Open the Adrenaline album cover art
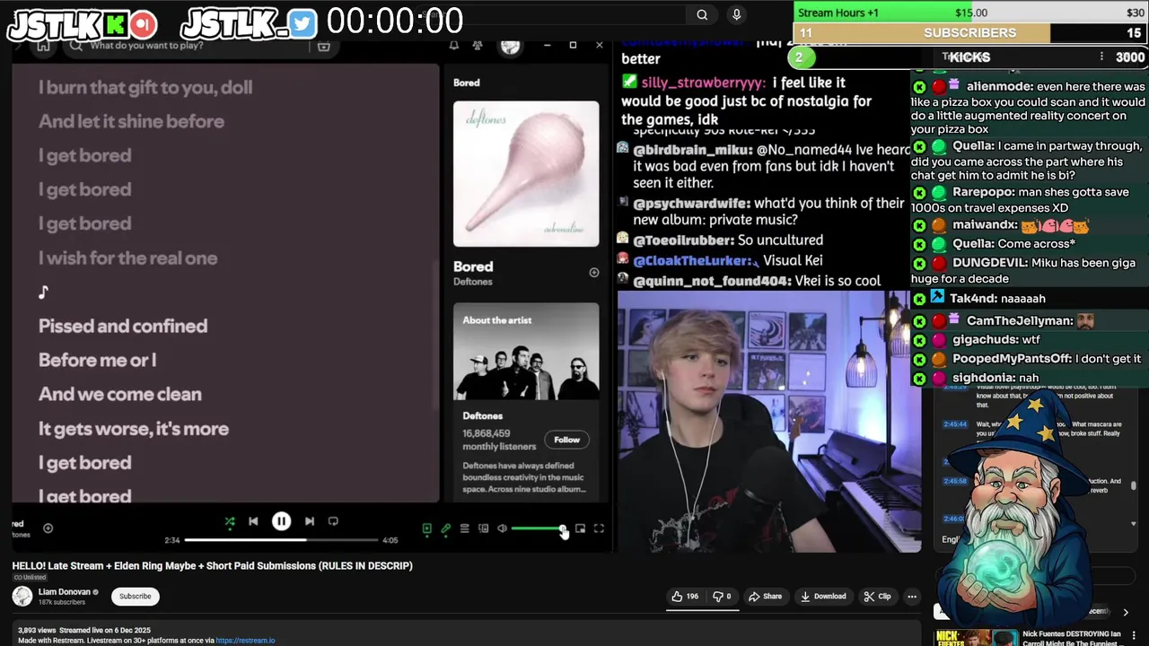The width and height of the screenshot is (1149, 646). [x=526, y=174]
